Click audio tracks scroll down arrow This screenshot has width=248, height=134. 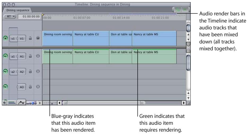coord(188,98)
